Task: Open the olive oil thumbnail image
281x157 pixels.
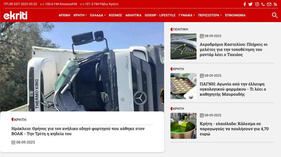Action: (183, 126)
